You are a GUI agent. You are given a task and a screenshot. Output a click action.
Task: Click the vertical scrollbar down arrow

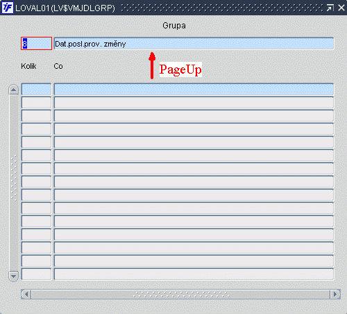click(14, 276)
